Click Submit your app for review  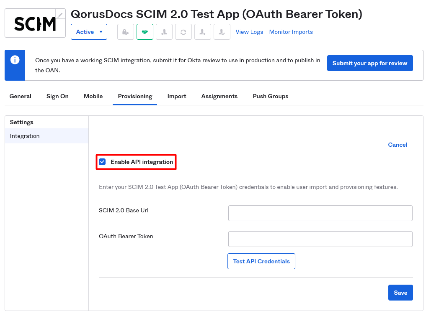[370, 63]
